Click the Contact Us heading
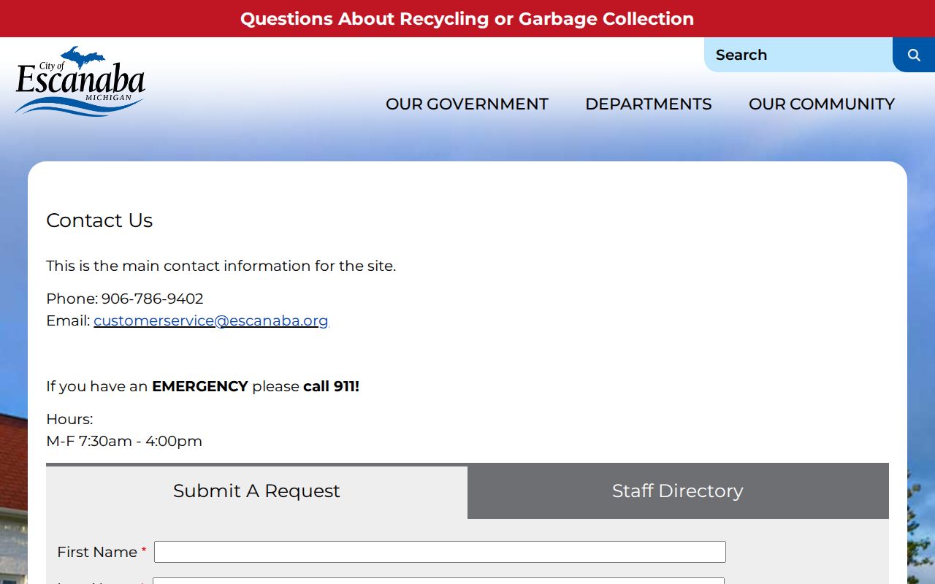This screenshot has width=935, height=584. (99, 220)
